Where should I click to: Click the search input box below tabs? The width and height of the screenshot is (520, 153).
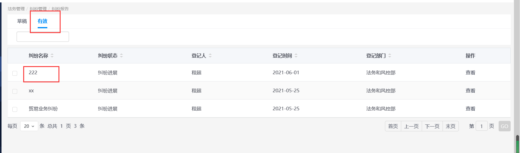[43, 37]
